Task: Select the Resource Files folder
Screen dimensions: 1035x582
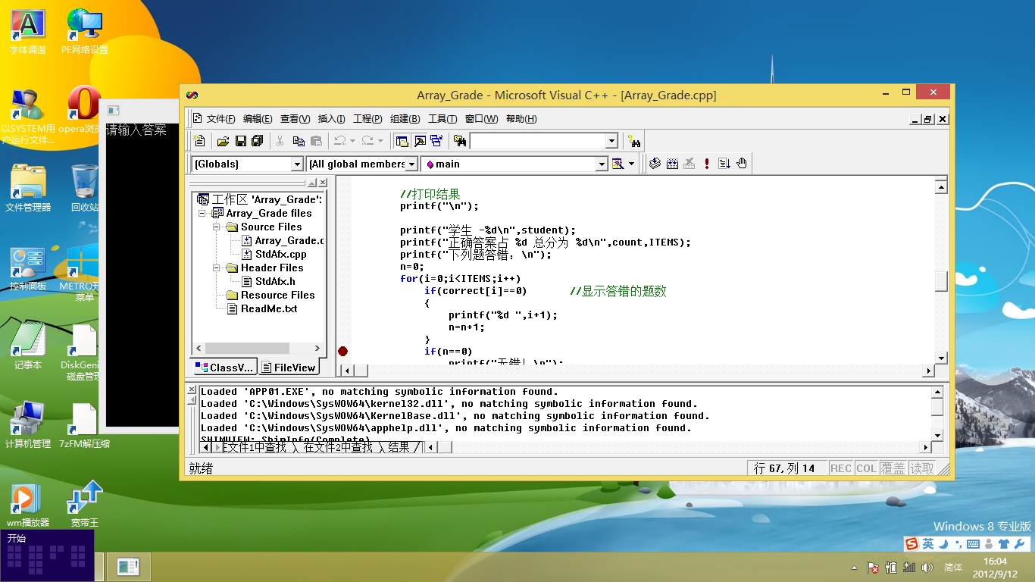Action: [270, 296]
